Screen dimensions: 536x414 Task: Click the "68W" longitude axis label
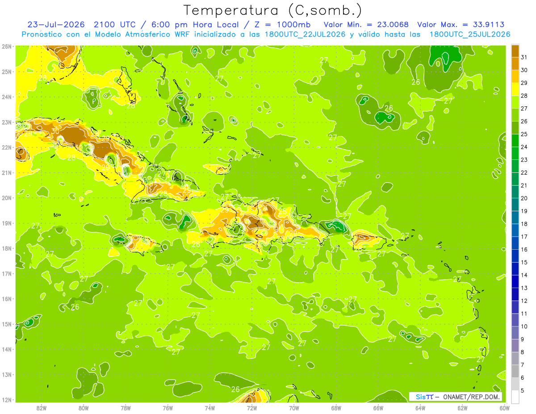(336, 408)
